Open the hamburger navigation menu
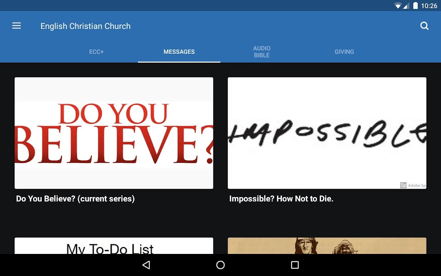Image resolution: width=441 pixels, height=276 pixels. tap(17, 26)
